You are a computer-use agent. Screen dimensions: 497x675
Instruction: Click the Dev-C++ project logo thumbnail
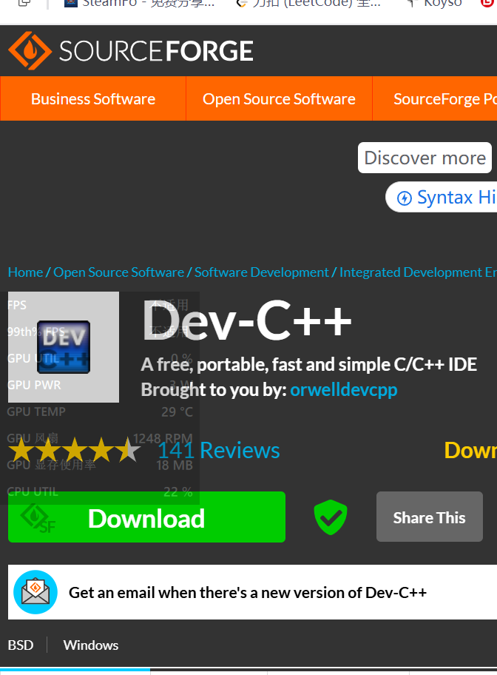click(x=64, y=347)
